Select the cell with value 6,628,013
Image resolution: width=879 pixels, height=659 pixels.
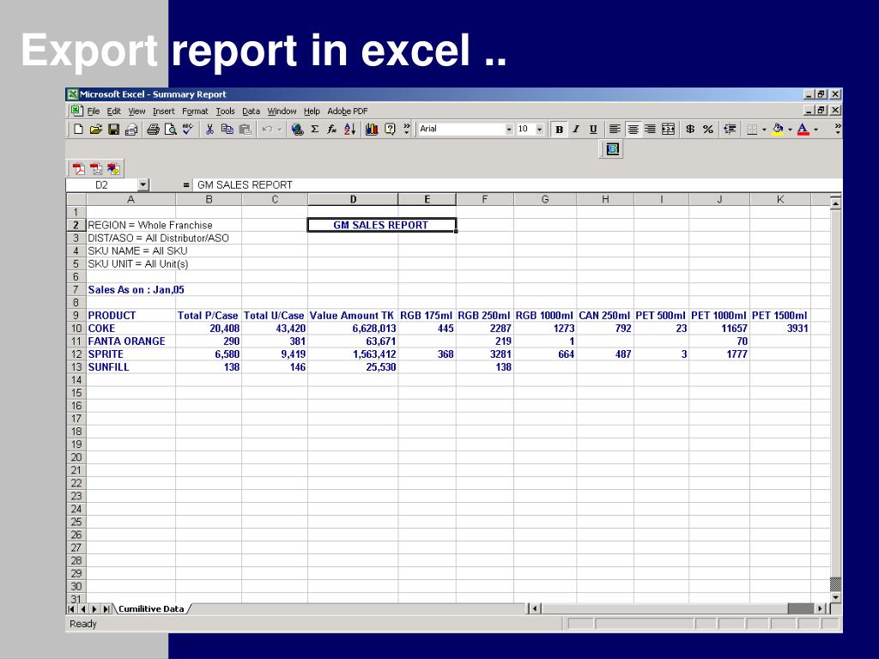tap(353, 329)
